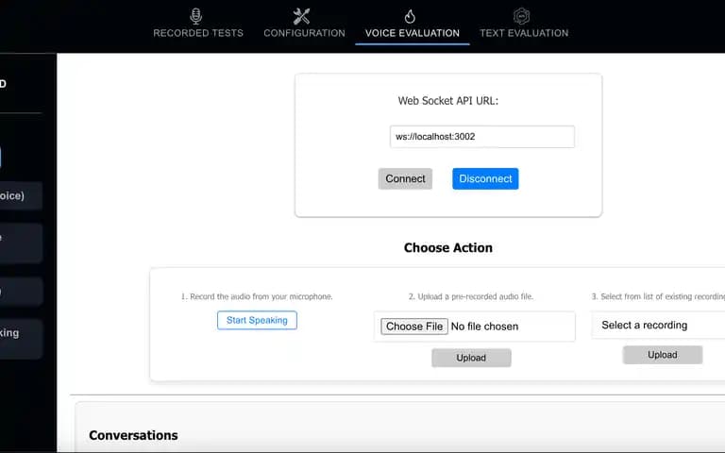725x453 pixels.
Task: Click the Connect button
Action: tap(405, 179)
